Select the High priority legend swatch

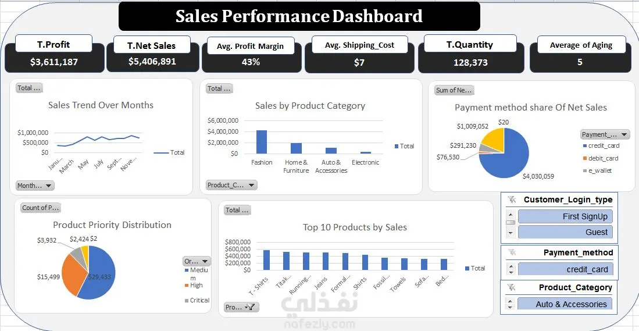pyautogui.click(x=187, y=286)
